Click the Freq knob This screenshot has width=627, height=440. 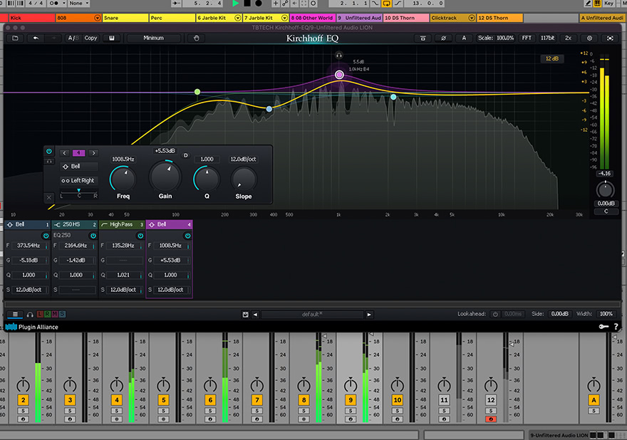tap(123, 179)
